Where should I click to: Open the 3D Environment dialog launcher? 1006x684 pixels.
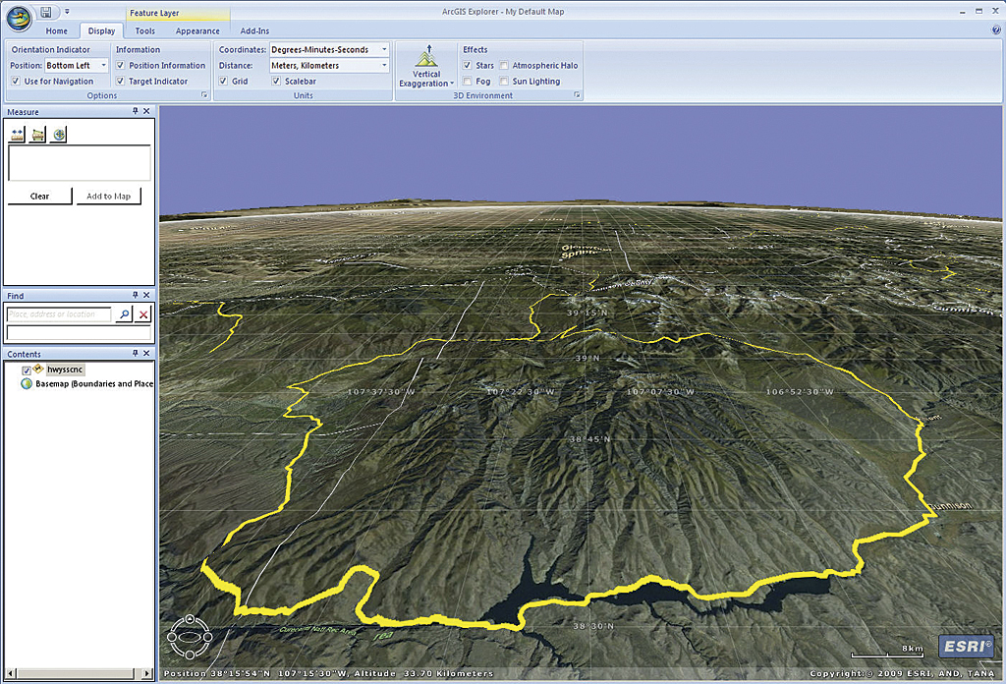[577, 95]
